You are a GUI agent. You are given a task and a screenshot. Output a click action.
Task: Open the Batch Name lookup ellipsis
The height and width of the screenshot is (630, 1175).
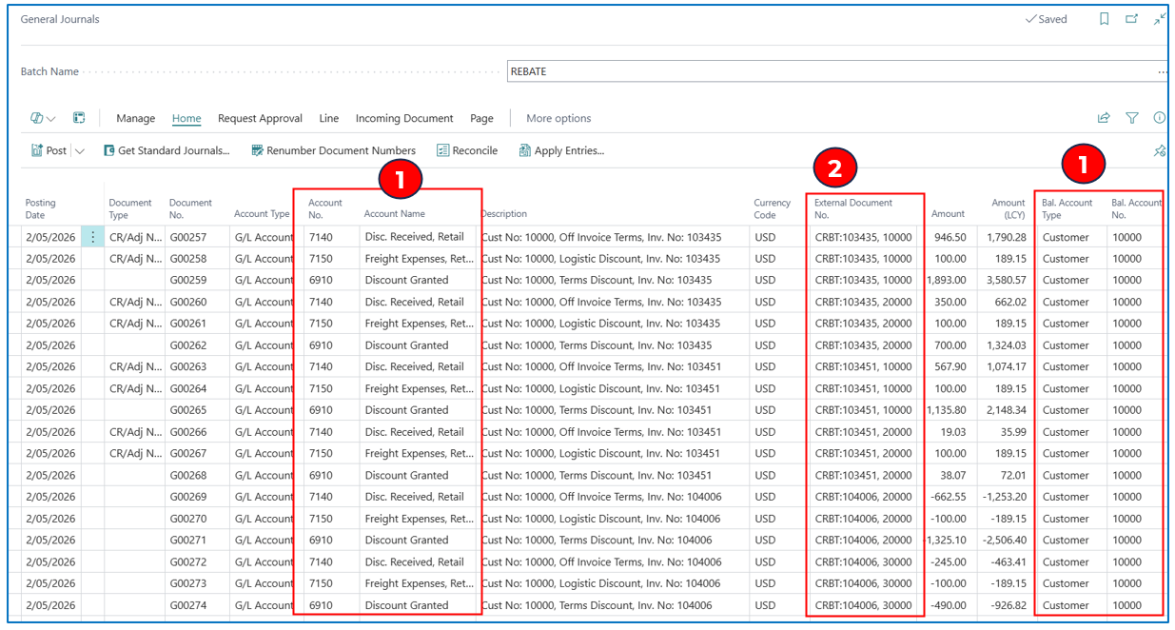(1162, 71)
